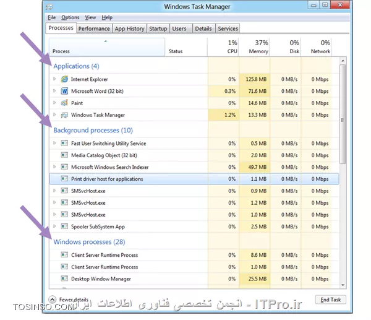Click the 25.5 MB memory value
The width and height of the screenshot is (371, 320).
click(x=257, y=279)
